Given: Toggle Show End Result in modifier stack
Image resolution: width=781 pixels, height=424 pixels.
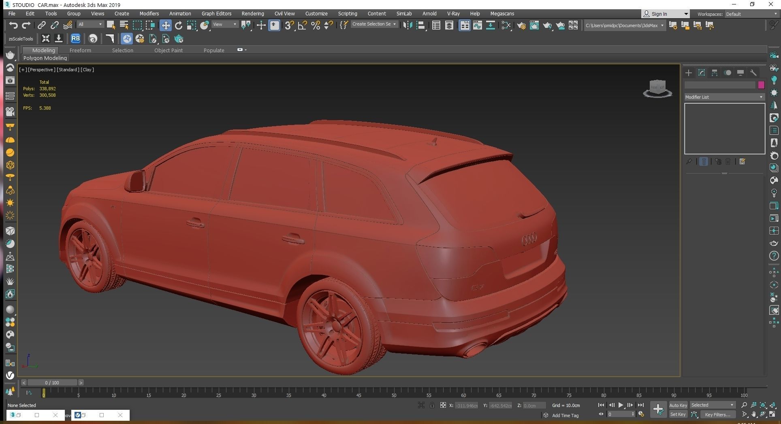Looking at the screenshot, I should point(704,161).
